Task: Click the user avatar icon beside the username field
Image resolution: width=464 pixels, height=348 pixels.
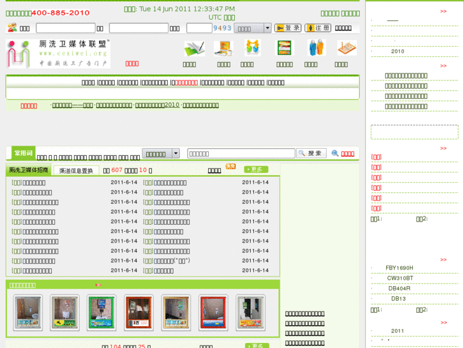Action: point(12,28)
